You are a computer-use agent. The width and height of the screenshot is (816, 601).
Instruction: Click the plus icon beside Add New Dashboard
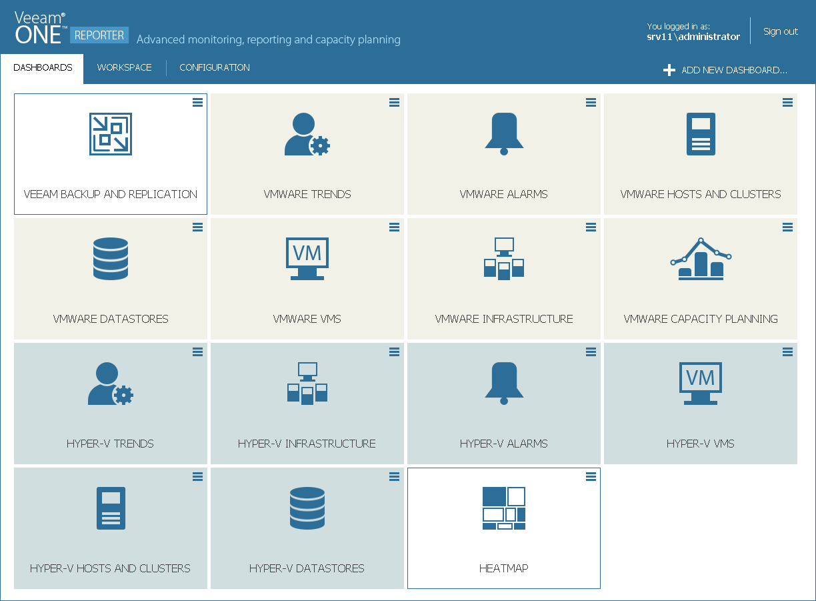[669, 70]
